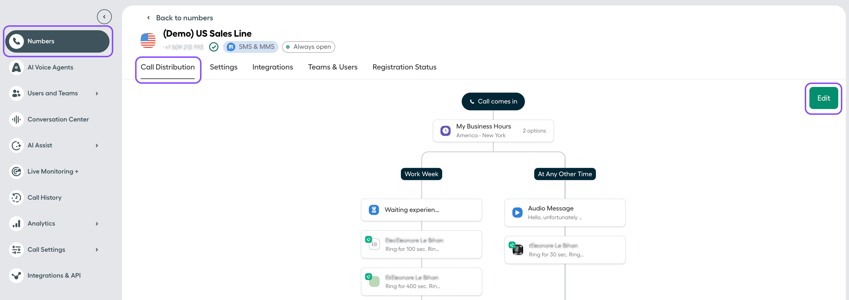Open the Registration Status tab
This screenshot has width=849, height=300.
pos(404,67)
